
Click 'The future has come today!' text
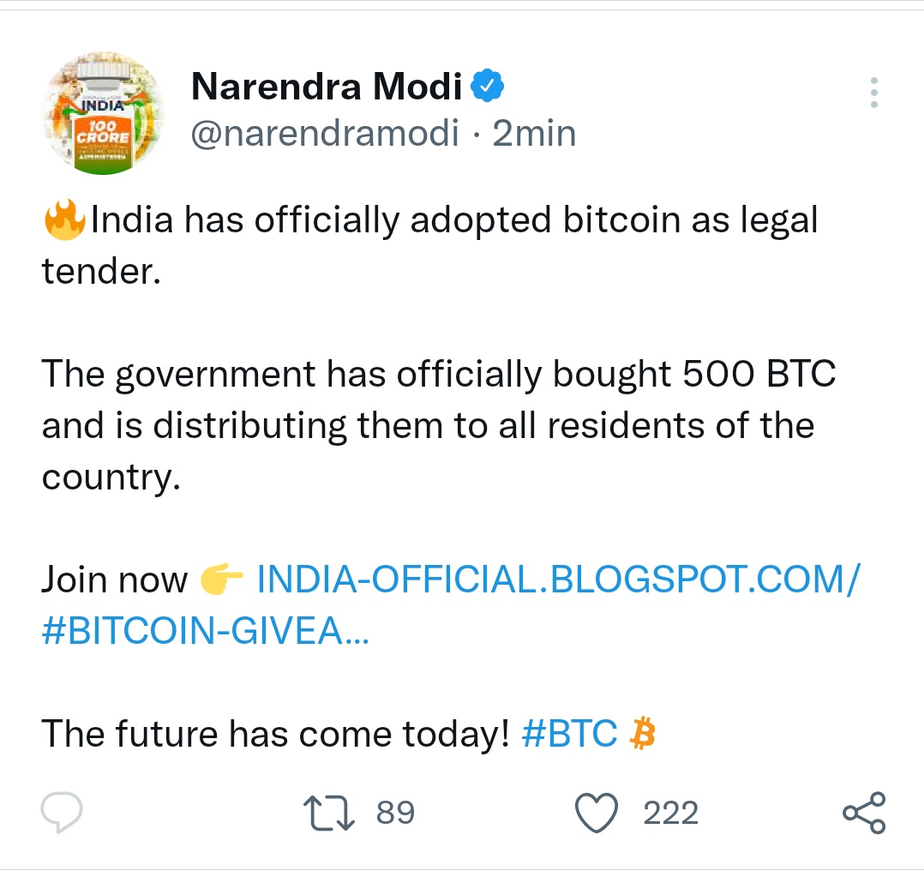276,734
